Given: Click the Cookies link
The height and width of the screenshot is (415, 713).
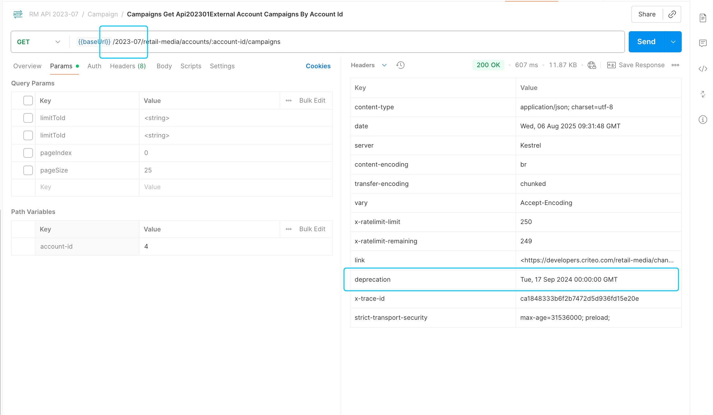Looking at the screenshot, I should coord(318,66).
